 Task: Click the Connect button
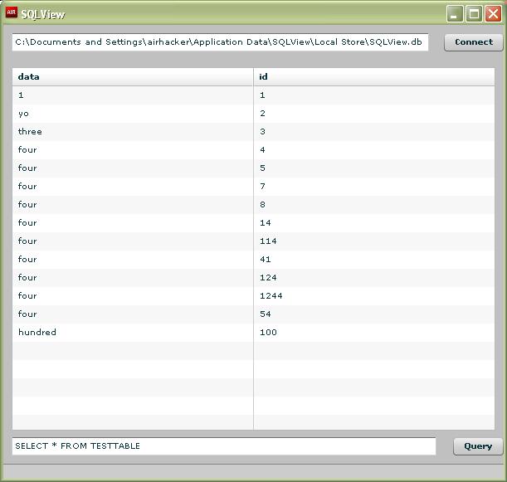474,42
